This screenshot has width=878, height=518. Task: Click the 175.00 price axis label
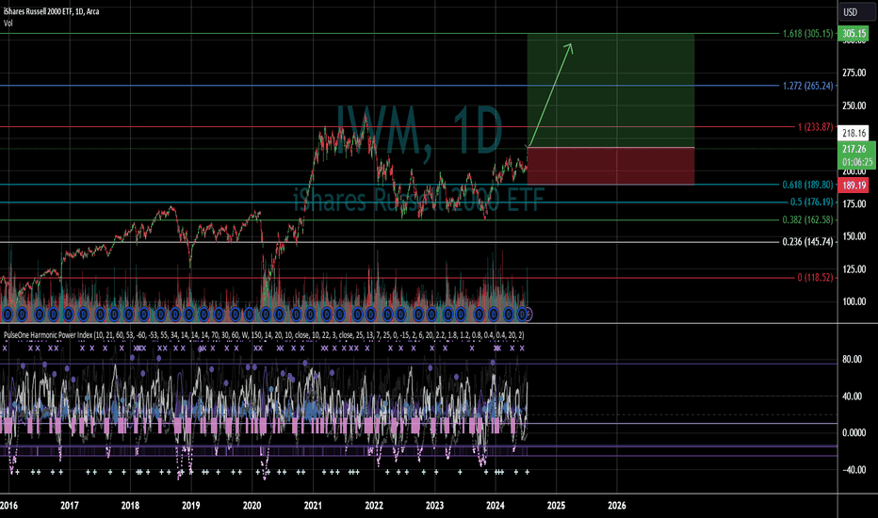coord(854,203)
